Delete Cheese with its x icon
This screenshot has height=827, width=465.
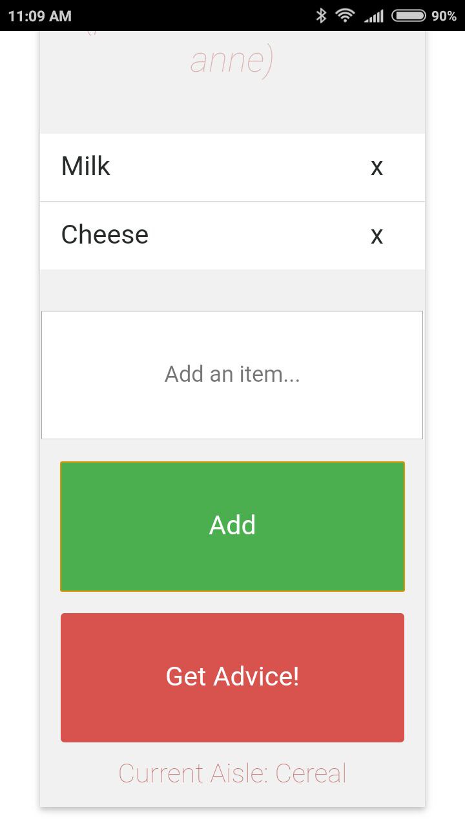tap(377, 236)
